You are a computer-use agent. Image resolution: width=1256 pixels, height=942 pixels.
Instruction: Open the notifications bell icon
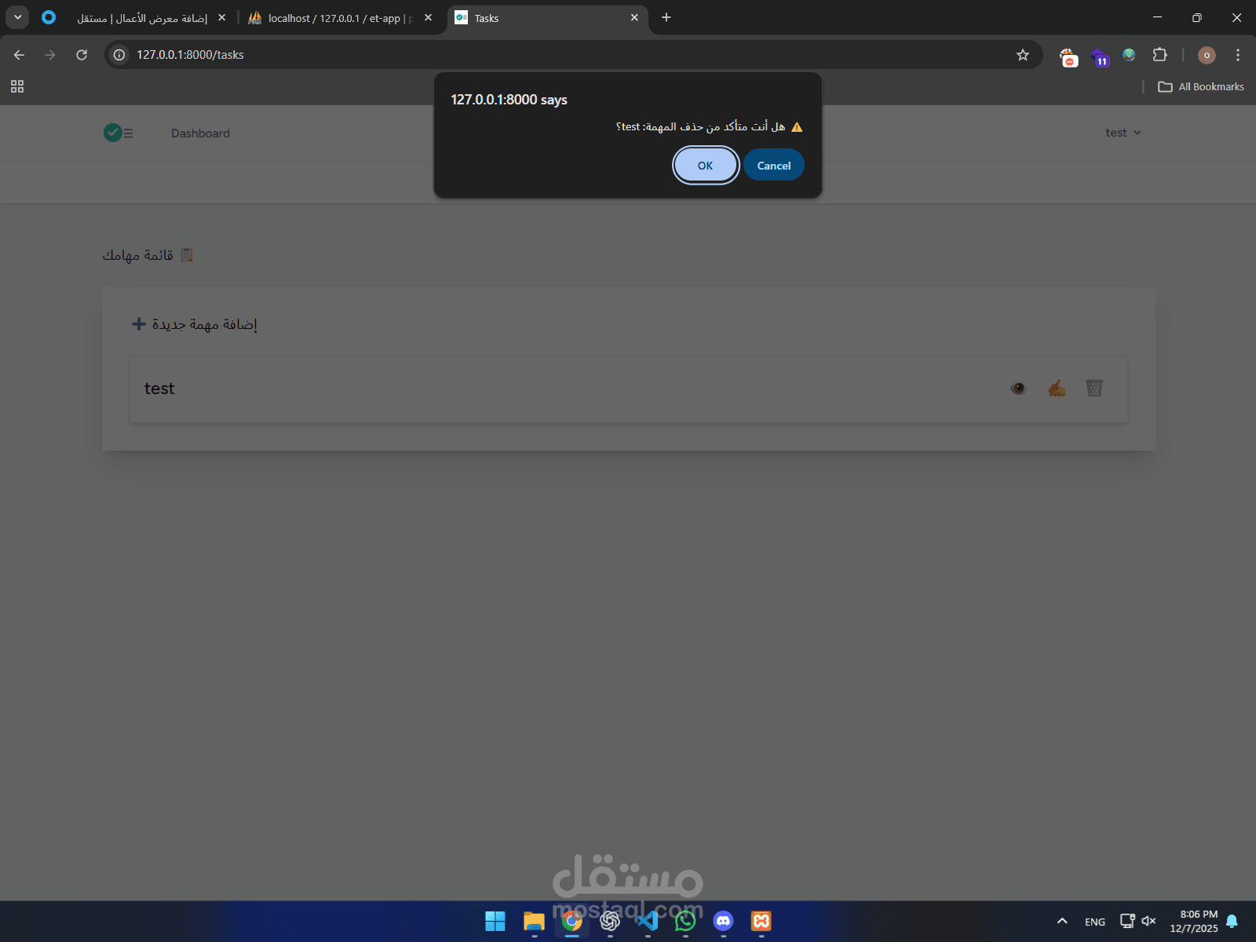[1232, 922]
